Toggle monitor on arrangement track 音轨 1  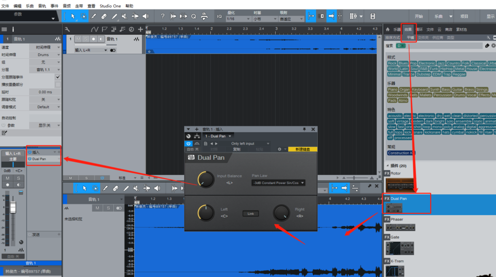[x=101, y=39]
